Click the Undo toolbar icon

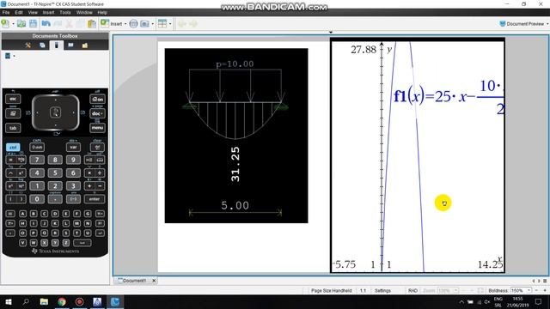[x=46, y=24]
